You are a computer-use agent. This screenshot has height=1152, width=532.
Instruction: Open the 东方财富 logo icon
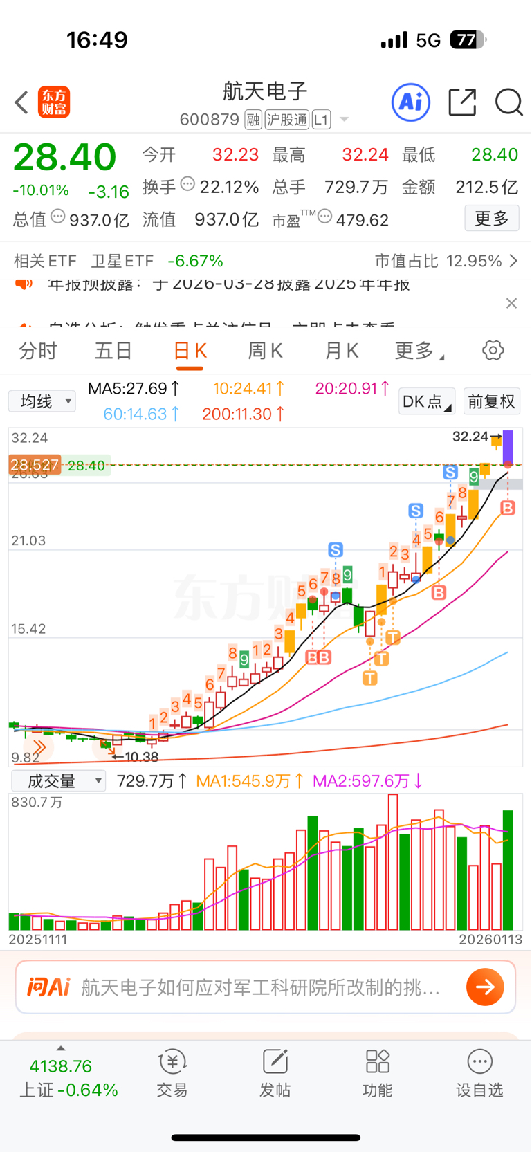click(54, 102)
